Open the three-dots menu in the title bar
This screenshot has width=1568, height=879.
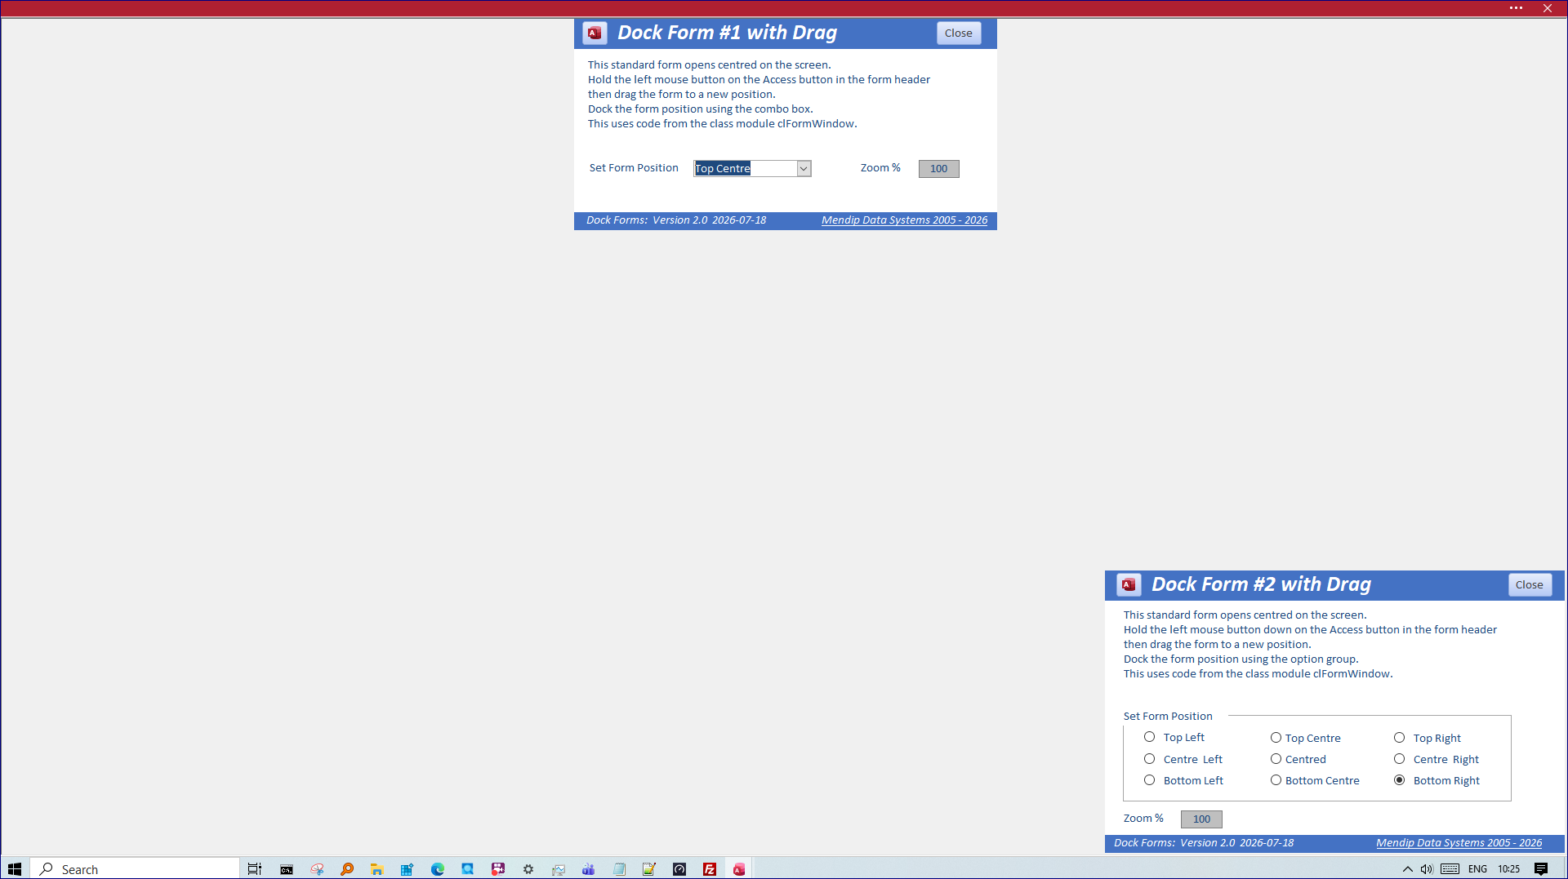pos(1516,8)
